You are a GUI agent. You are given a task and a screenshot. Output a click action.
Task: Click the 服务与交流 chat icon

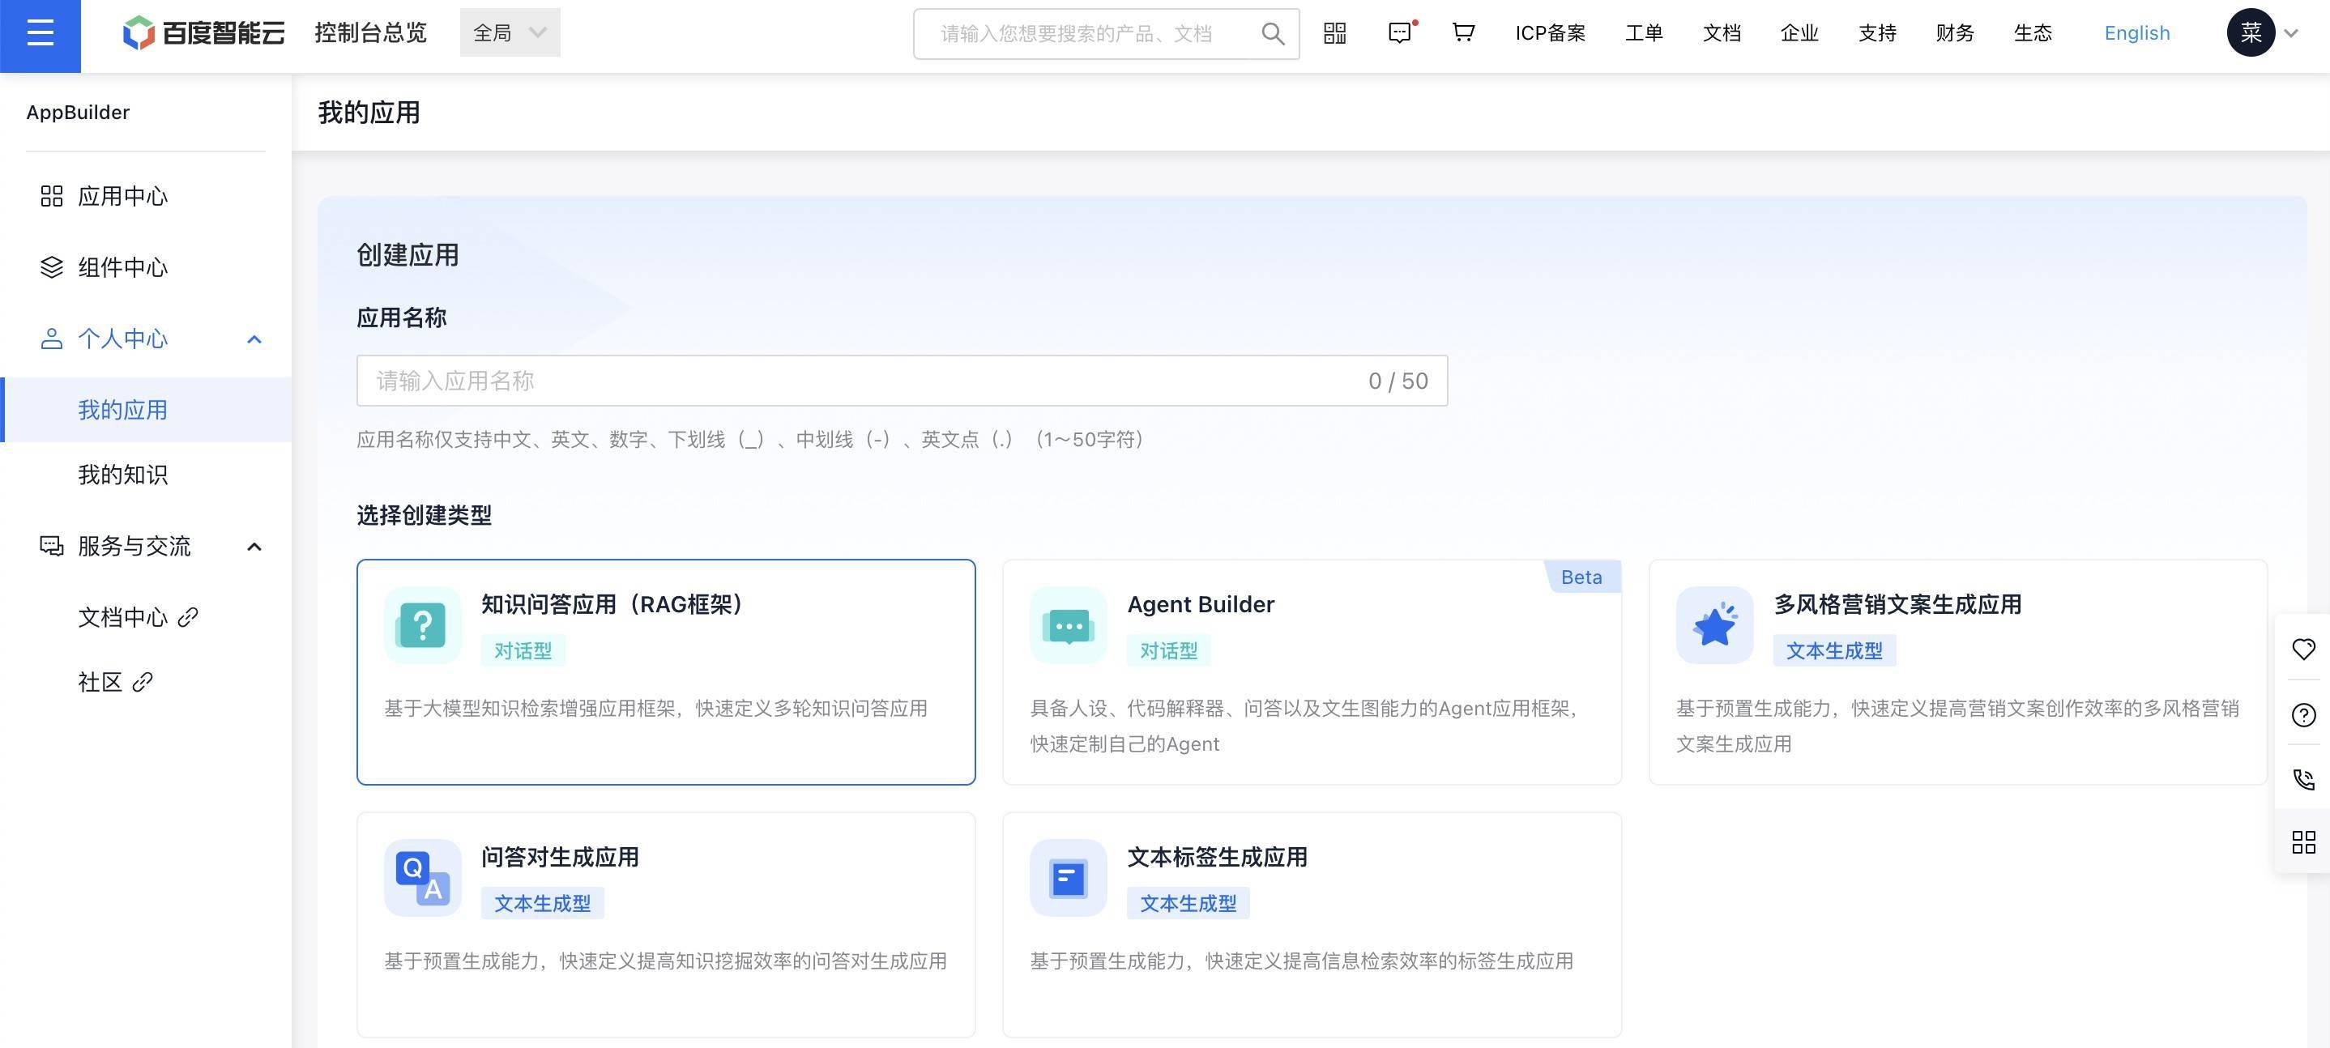[52, 546]
